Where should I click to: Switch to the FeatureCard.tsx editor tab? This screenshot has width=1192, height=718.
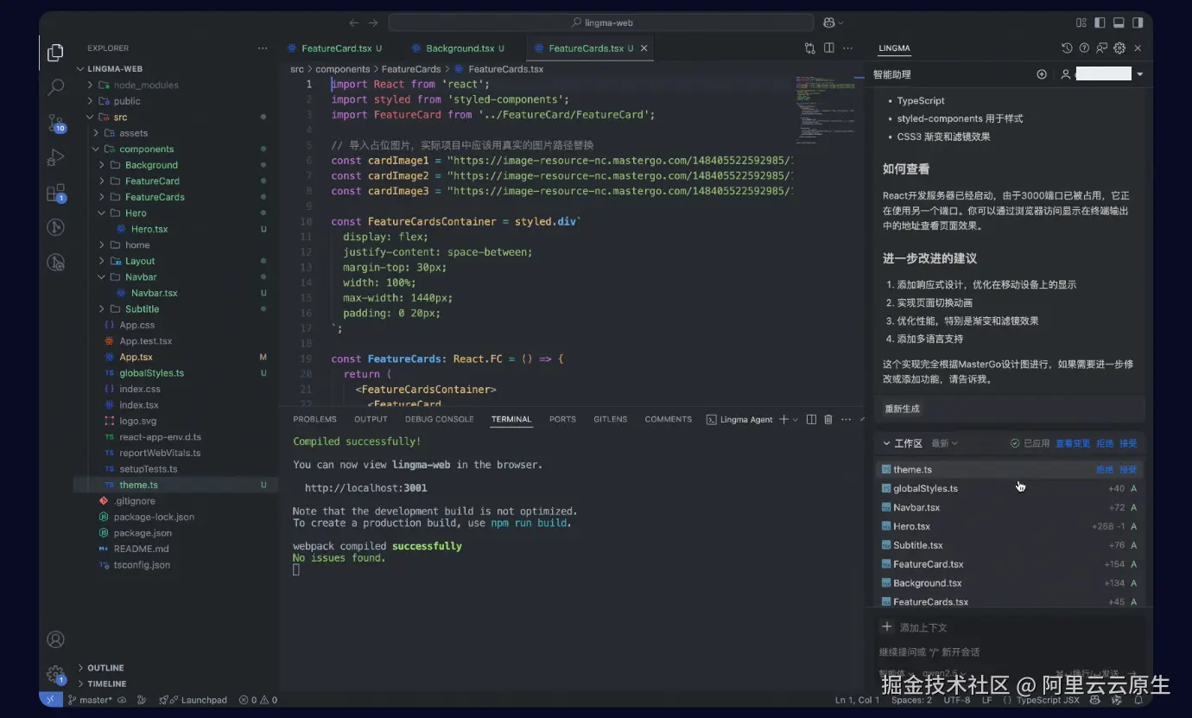[335, 48]
